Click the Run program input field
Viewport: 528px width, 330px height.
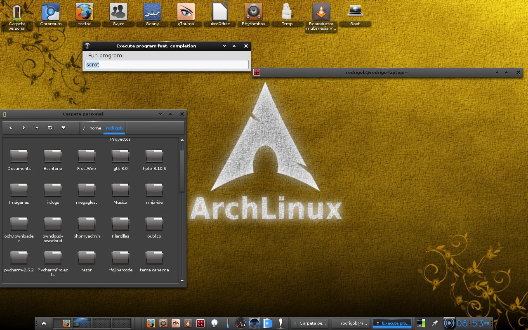(x=167, y=64)
